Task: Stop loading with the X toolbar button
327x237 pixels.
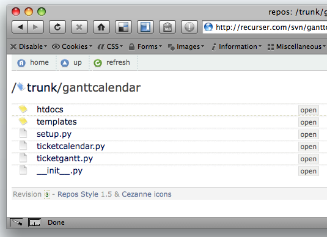Action: (79, 27)
